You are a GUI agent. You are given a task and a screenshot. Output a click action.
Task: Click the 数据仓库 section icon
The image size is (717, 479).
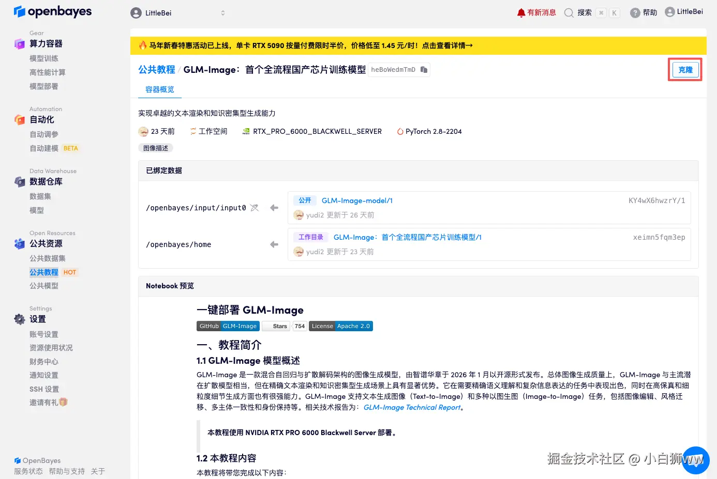(x=20, y=182)
